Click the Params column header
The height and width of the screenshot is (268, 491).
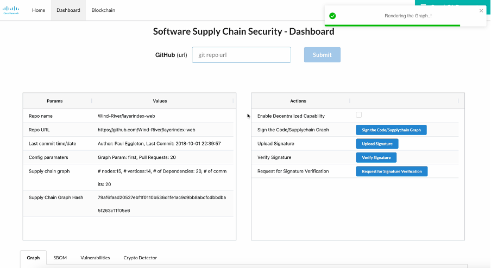tap(55, 101)
